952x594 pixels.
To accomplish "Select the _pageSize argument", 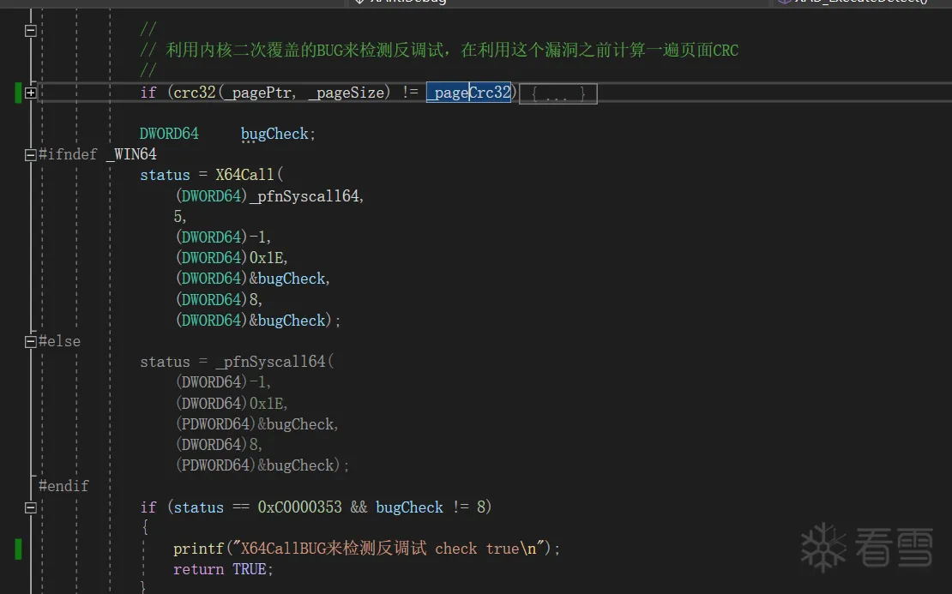I will (x=346, y=93).
